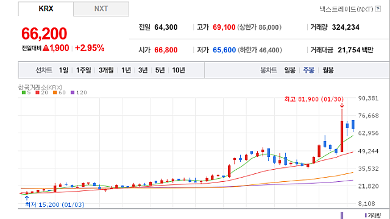Click the upper limit text 상한가 86,000
This screenshot has width=390, height=219.
(x=260, y=27)
